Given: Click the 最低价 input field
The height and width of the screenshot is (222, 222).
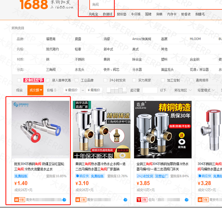Looking at the screenshot, I should (x=72, y=90).
